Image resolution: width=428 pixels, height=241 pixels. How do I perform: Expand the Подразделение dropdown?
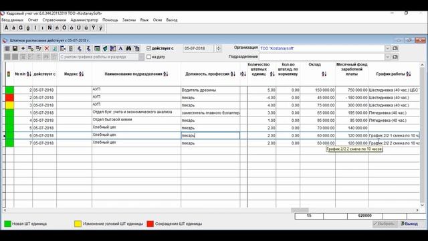click(388, 57)
